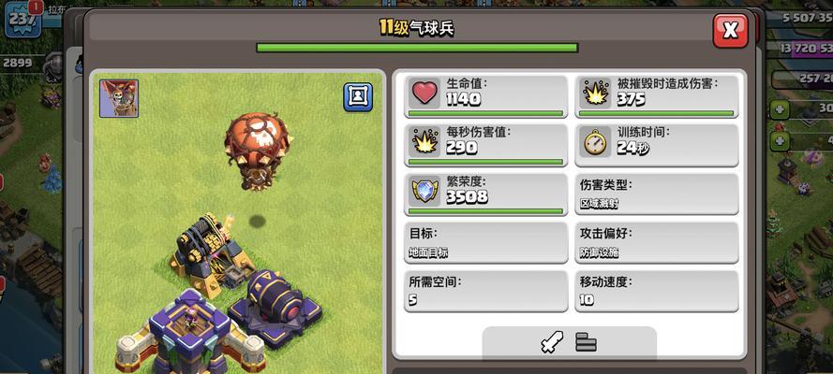
Task: Tap the lower green plus resource button
Action: (x=780, y=141)
